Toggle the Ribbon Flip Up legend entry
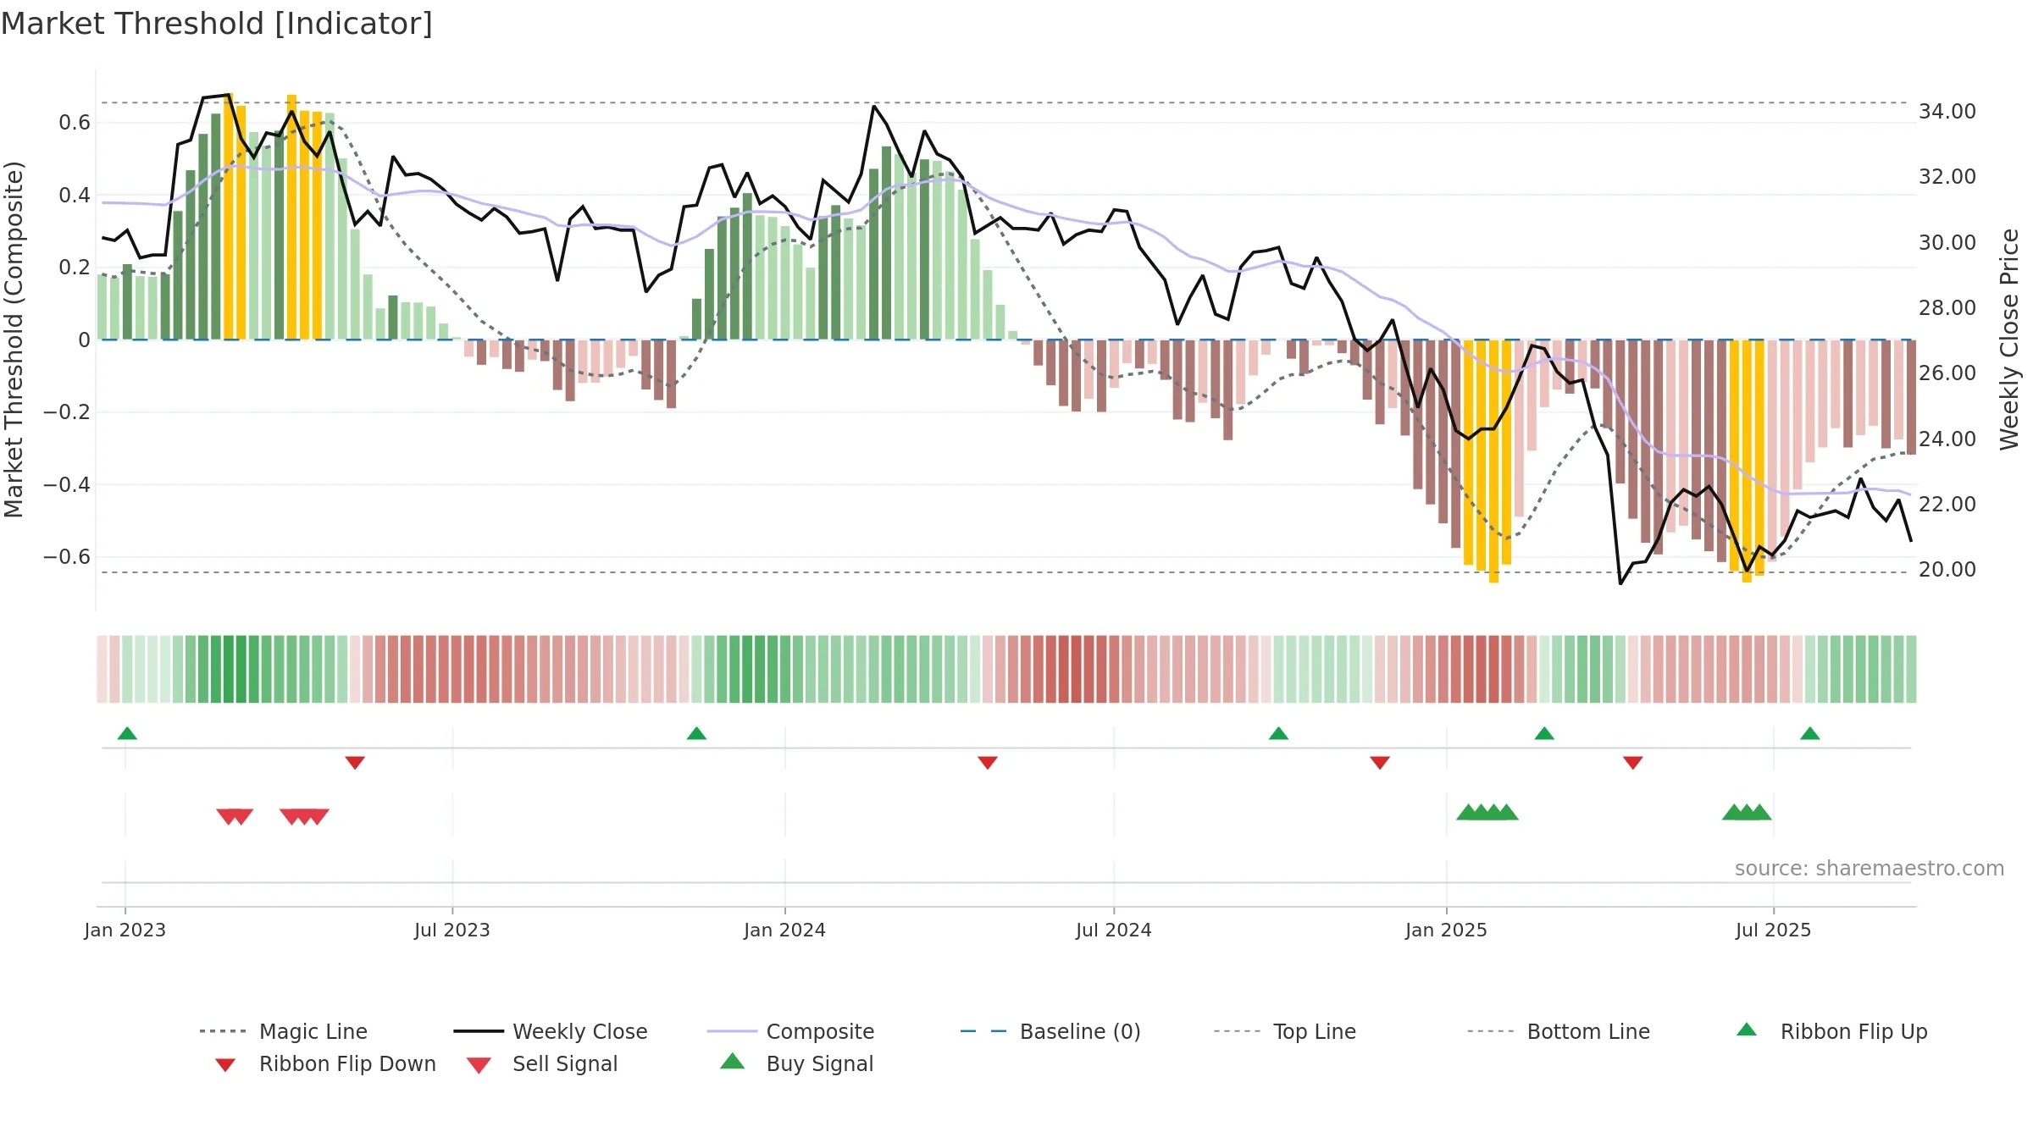This screenshot has width=2033, height=1143. pos(1831,1031)
